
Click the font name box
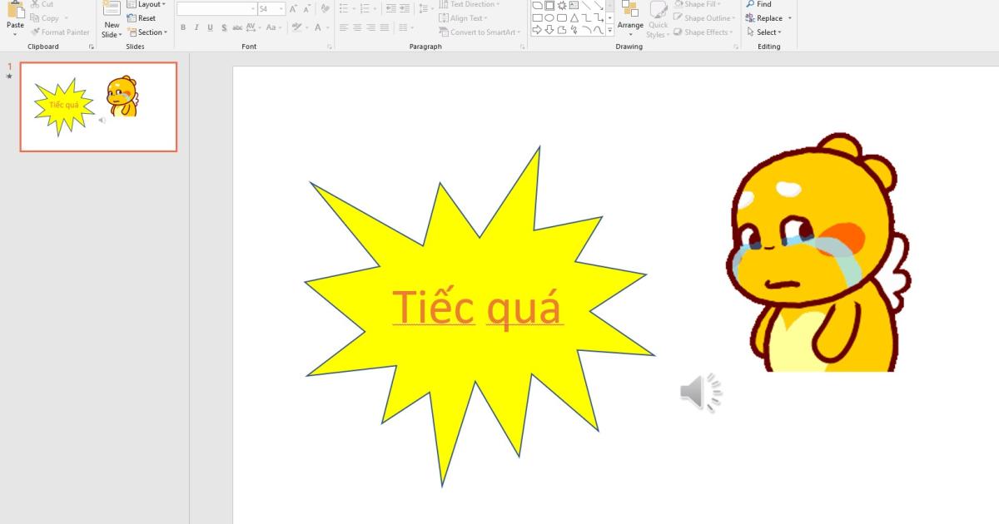click(x=216, y=8)
